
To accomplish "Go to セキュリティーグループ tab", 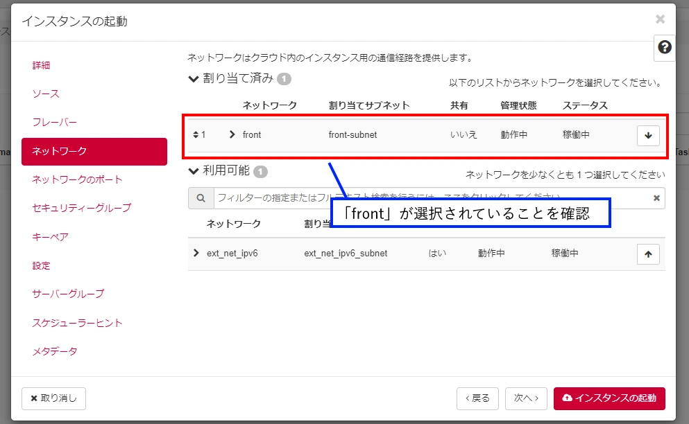I will 82,208.
